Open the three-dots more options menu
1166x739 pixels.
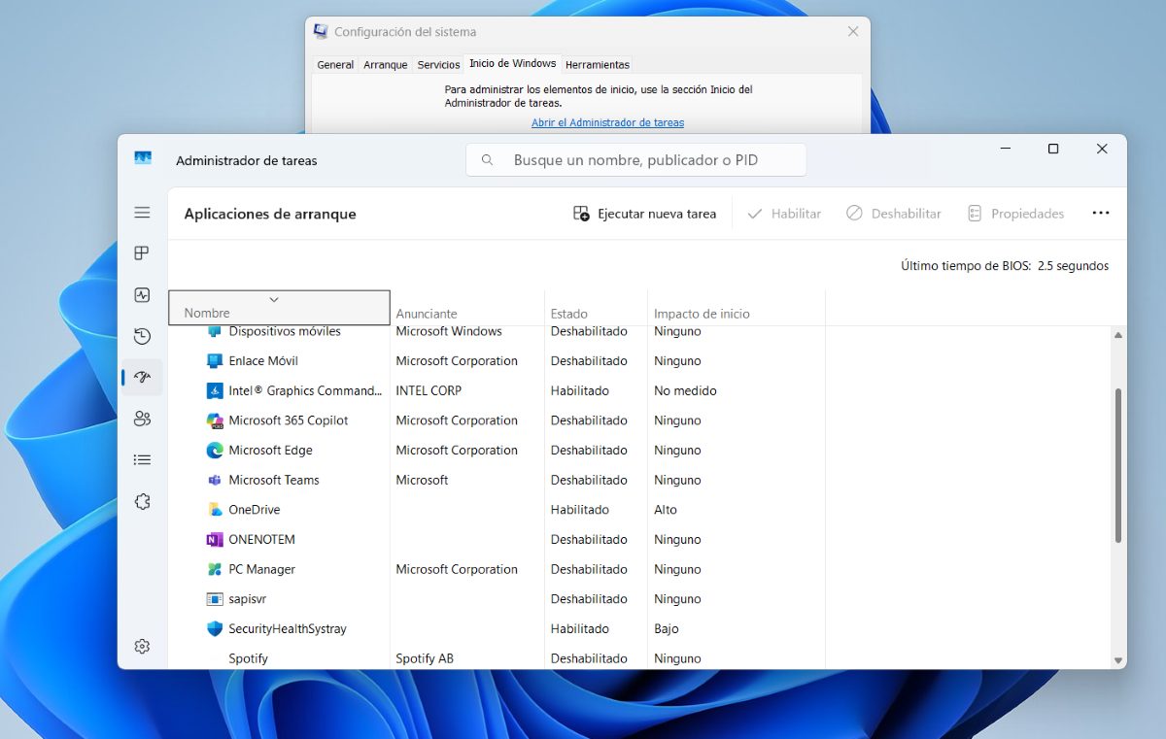(x=1100, y=214)
